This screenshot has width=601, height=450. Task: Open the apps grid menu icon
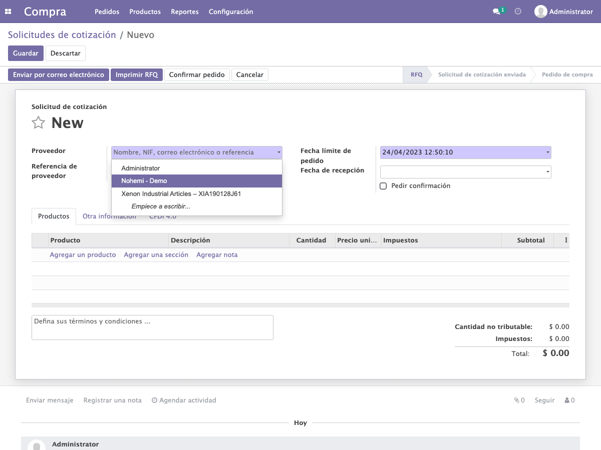(8, 11)
